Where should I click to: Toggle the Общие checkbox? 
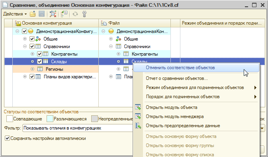[32, 39]
